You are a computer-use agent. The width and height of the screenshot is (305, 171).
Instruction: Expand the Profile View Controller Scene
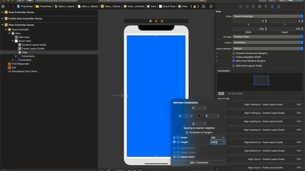[2, 19]
